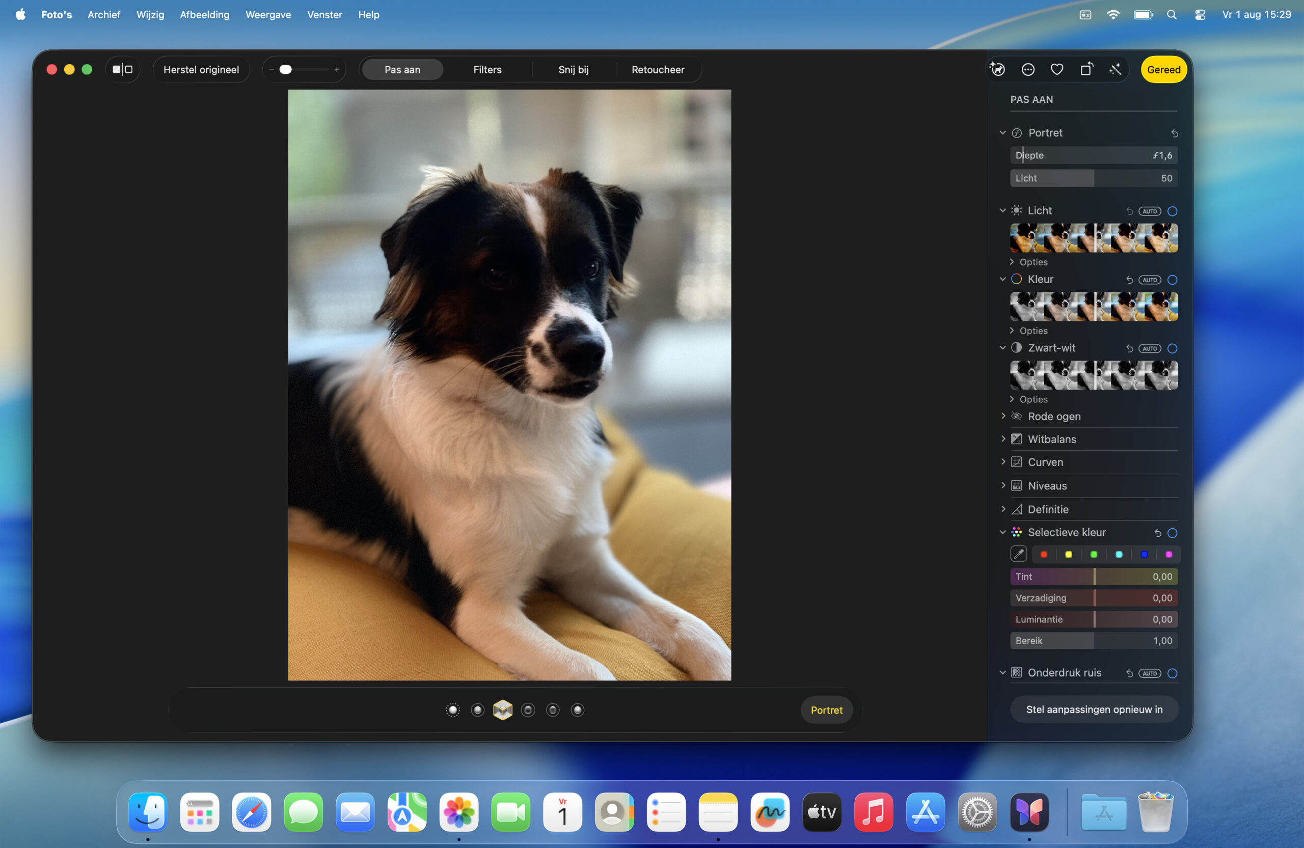This screenshot has height=848, width=1304.
Task: Select the red color swatch
Action: click(x=1044, y=554)
